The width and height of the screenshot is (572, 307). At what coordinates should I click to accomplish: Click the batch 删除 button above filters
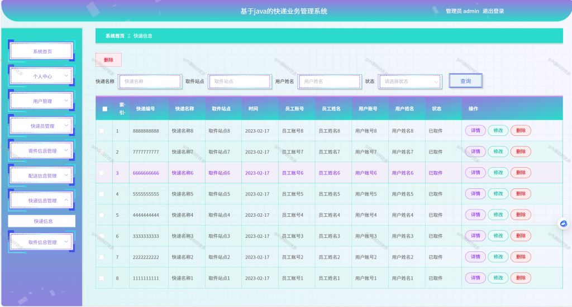(x=108, y=60)
